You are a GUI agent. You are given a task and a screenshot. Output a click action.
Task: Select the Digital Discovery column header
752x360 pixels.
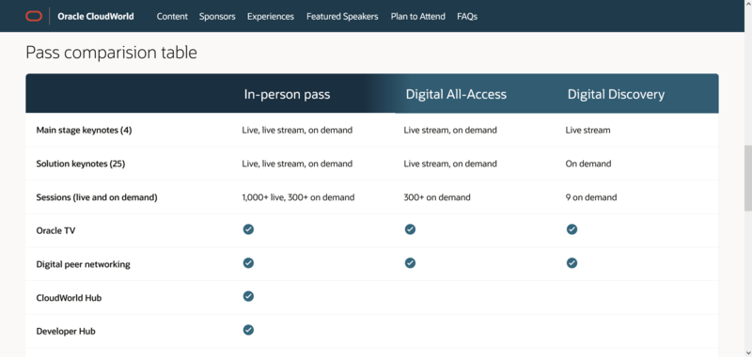point(616,94)
